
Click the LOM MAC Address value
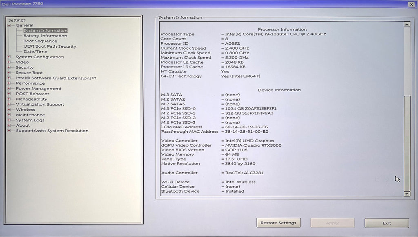[x=247, y=127]
